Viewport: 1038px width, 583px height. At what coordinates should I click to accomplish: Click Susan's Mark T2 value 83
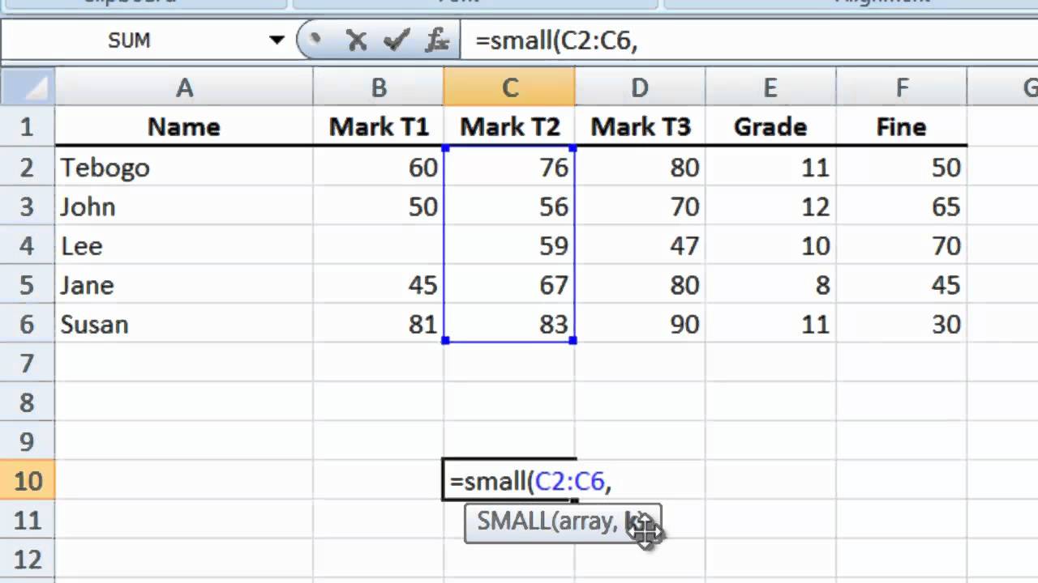509,324
